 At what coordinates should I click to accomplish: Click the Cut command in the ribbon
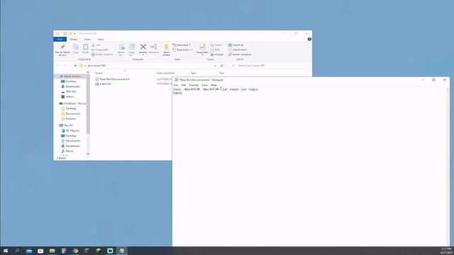[x=96, y=45]
